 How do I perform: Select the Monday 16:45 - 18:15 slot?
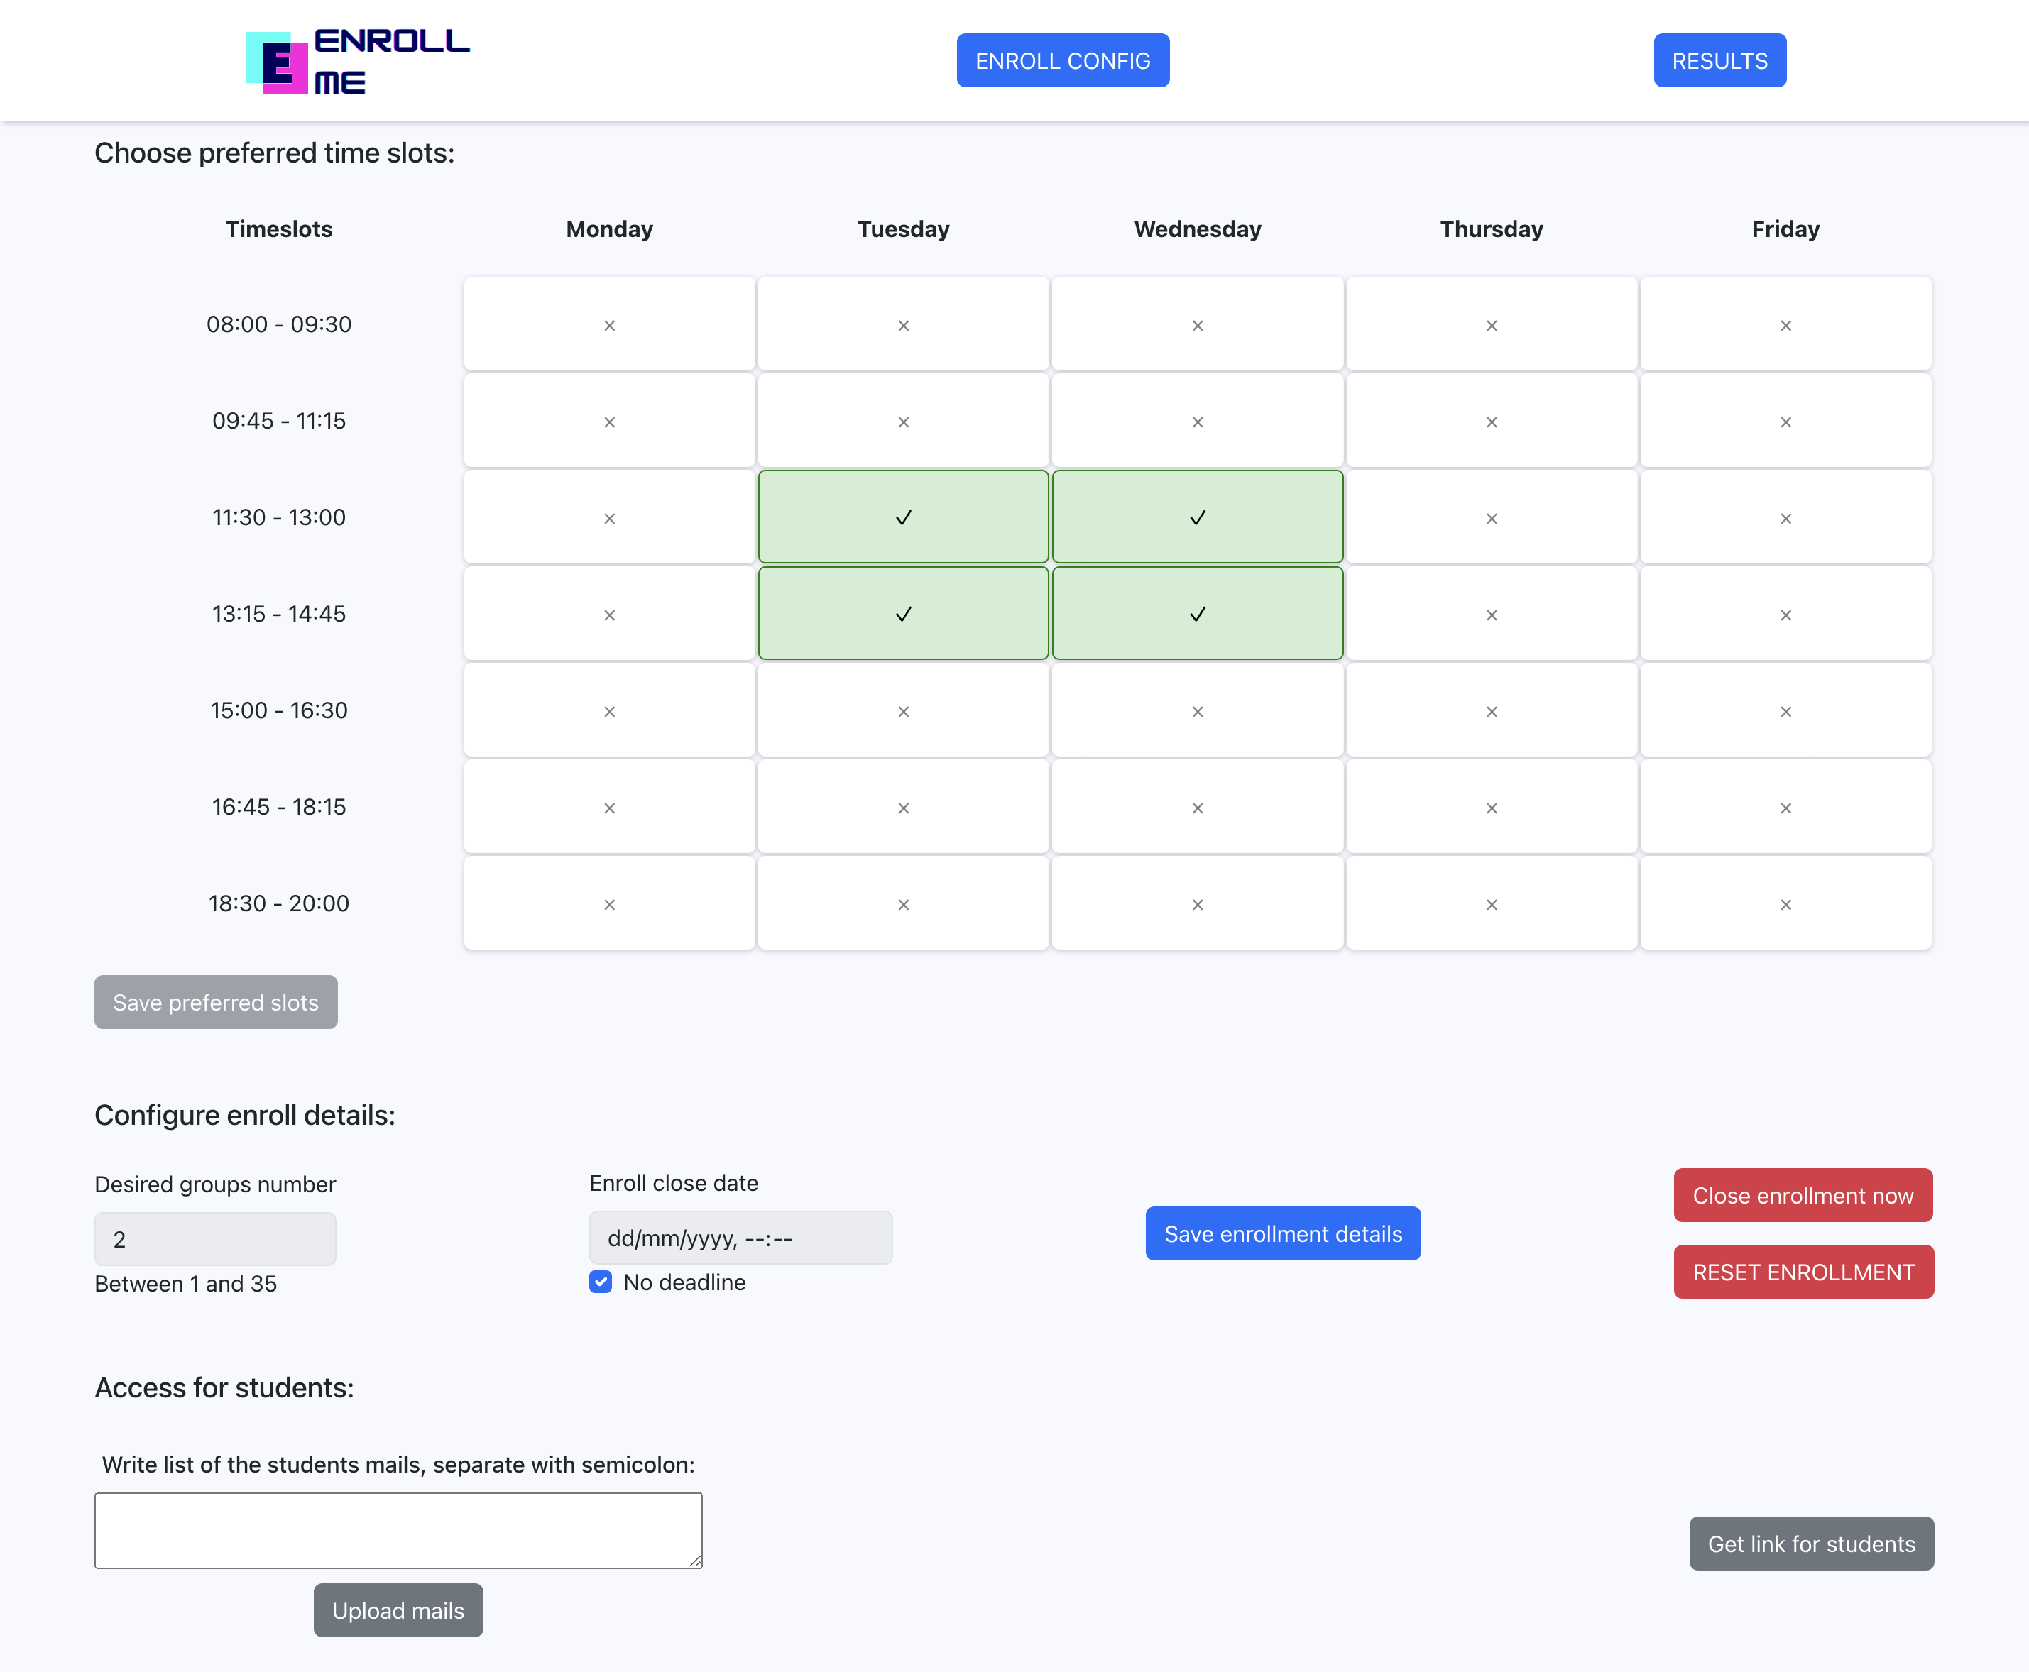609,807
